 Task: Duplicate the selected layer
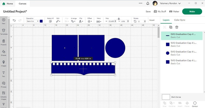(171, 27)
